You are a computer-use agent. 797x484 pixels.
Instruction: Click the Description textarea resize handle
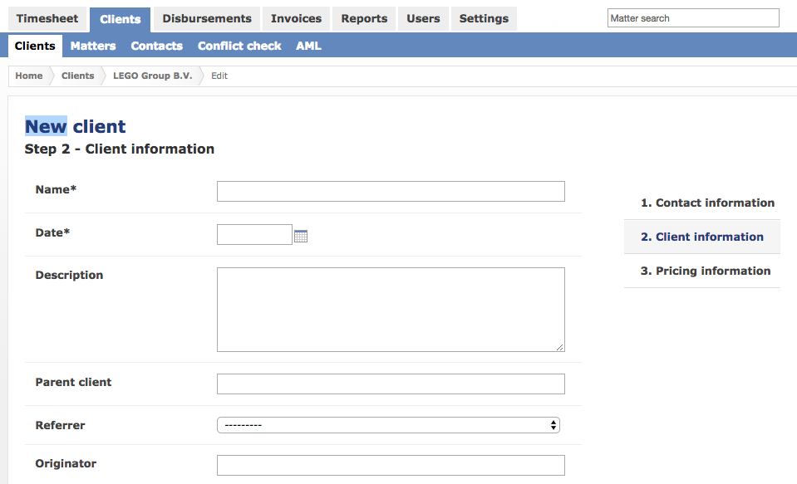point(559,347)
